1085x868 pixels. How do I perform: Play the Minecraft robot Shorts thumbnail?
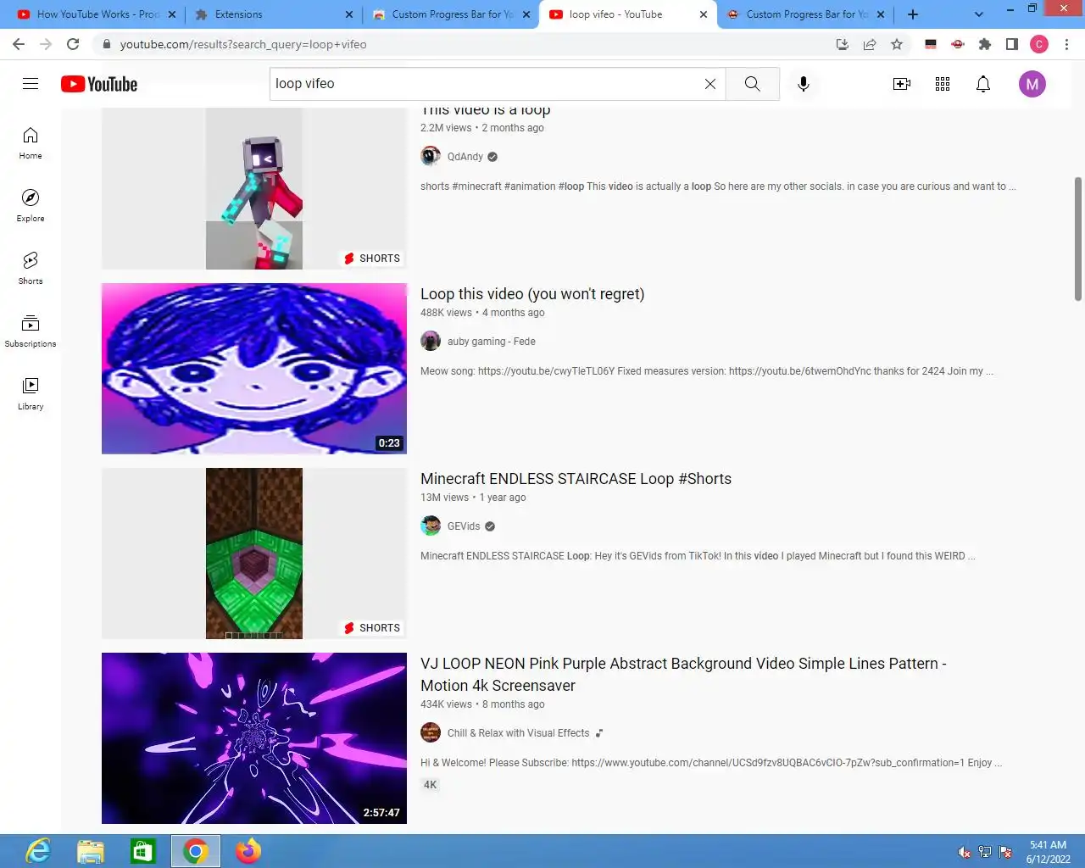pyautogui.click(x=254, y=188)
